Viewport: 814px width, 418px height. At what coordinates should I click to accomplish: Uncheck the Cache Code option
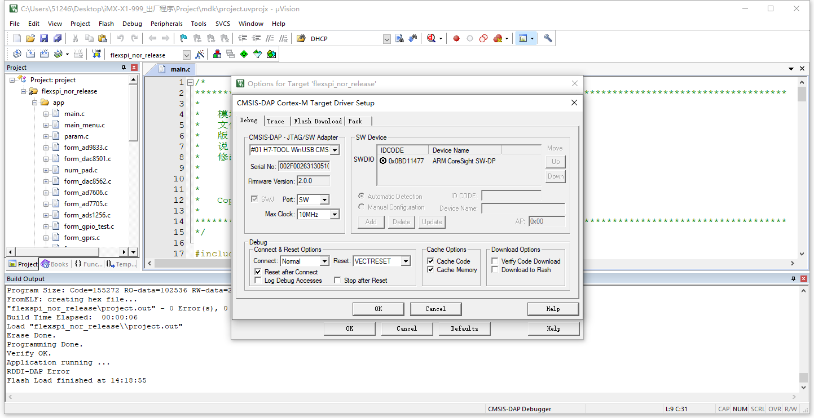[449, 261]
